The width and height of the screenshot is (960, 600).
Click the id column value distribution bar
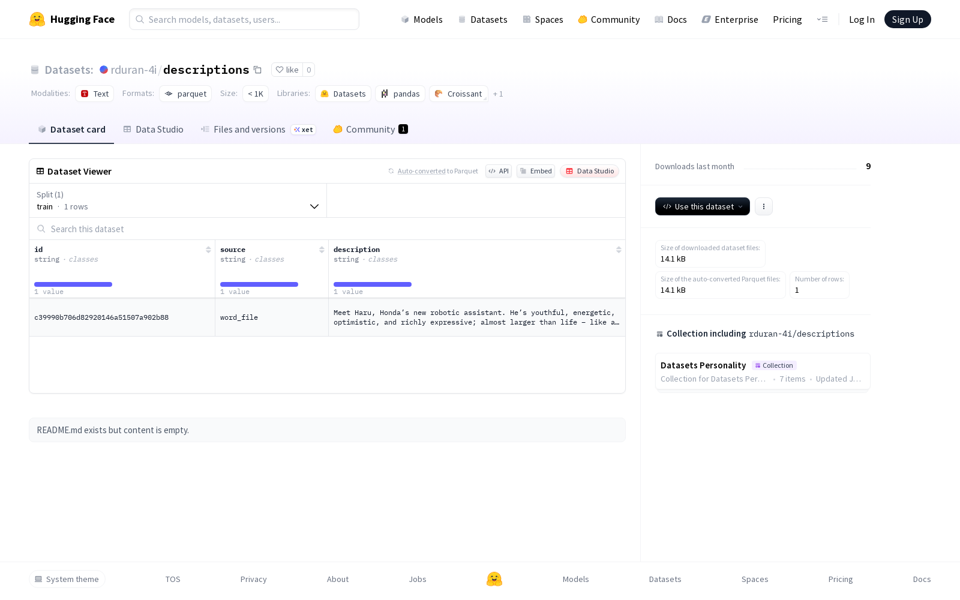coord(73,284)
